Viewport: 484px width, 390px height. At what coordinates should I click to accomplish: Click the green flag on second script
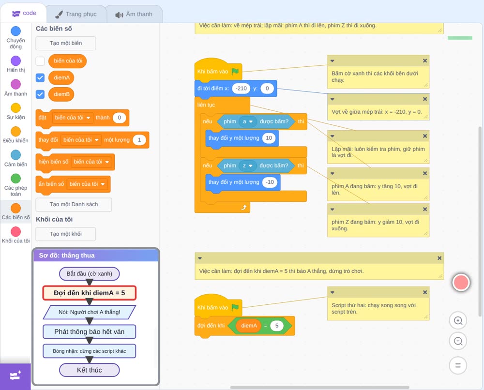click(x=235, y=307)
